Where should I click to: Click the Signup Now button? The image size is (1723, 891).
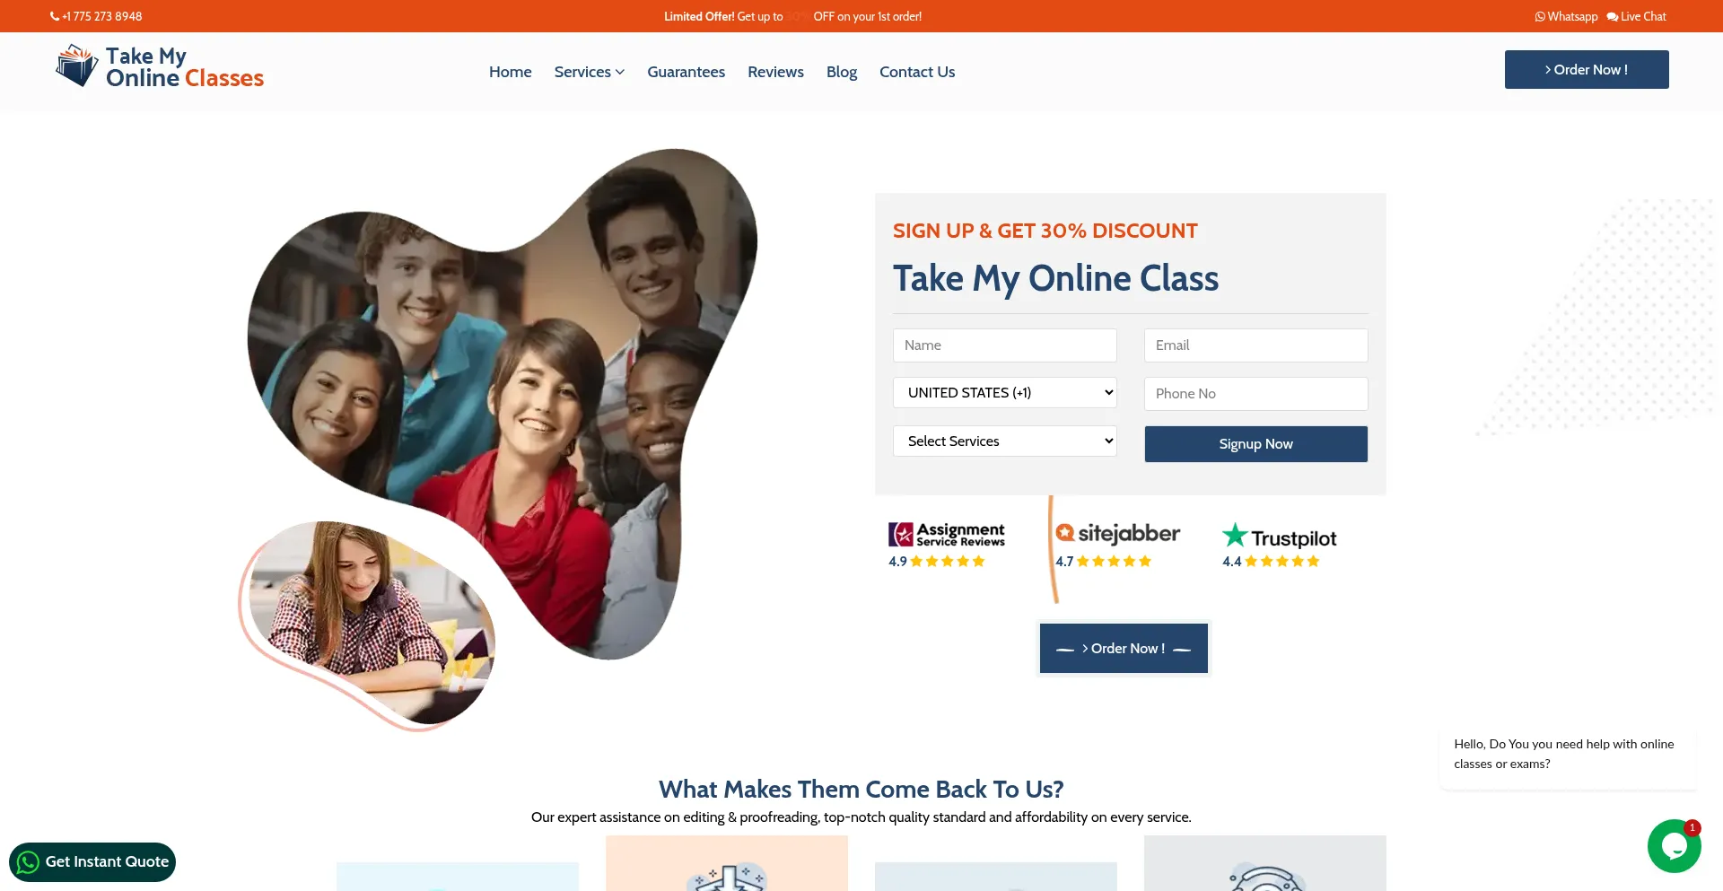(1255, 444)
